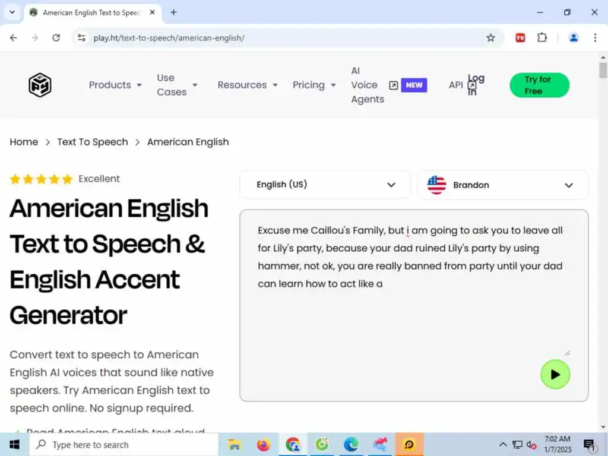Click the text area resize handle

[x=567, y=353]
